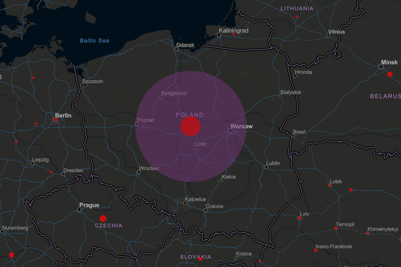Select the Vilnius city label
This screenshot has width=401, height=267.
pos(336,32)
